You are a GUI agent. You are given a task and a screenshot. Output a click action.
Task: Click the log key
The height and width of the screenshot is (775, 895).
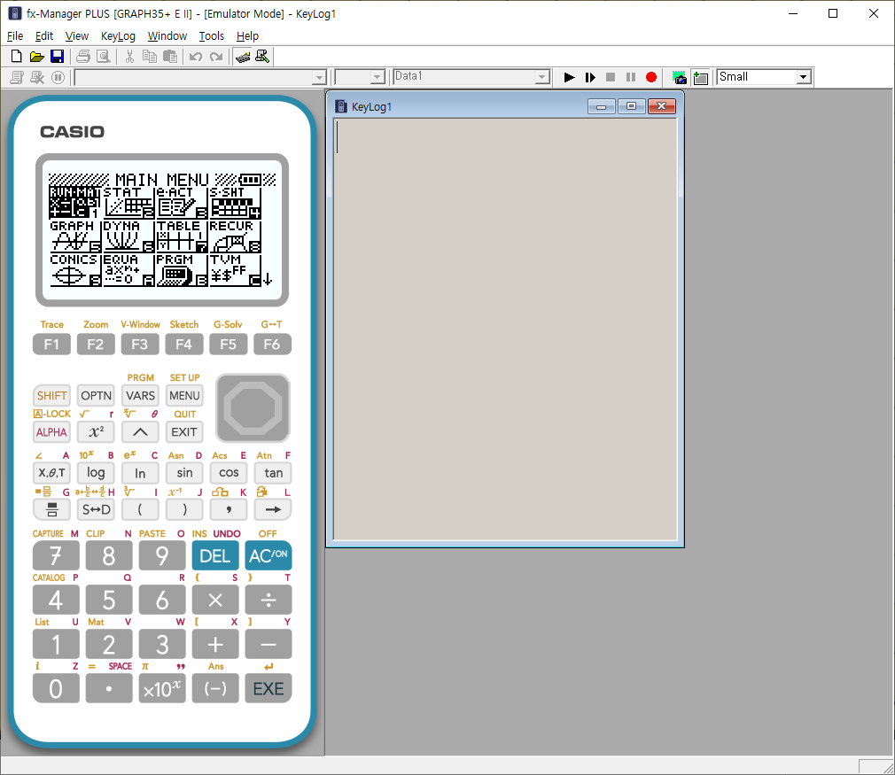[x=96, y=473]
